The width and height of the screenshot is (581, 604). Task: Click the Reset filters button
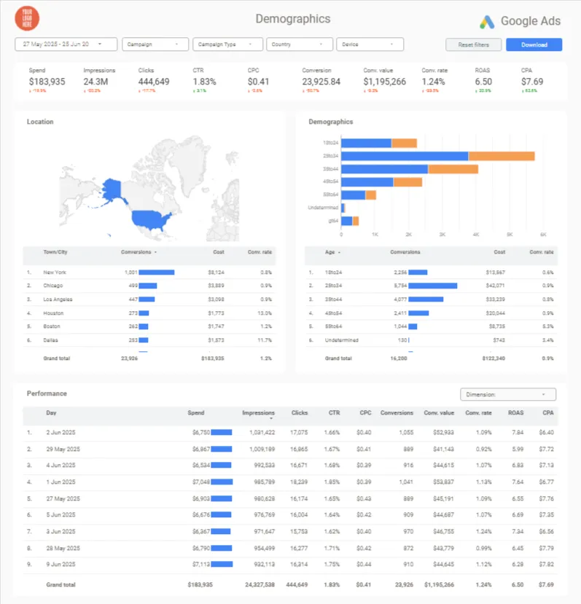click(473, 44)
